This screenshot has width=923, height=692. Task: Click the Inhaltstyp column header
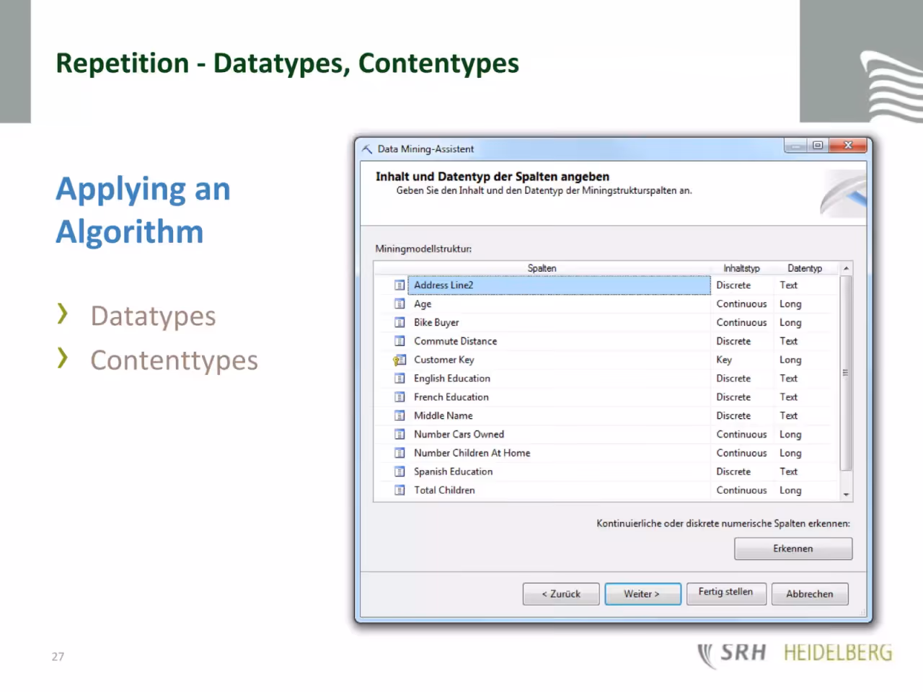tap(742, 268)
